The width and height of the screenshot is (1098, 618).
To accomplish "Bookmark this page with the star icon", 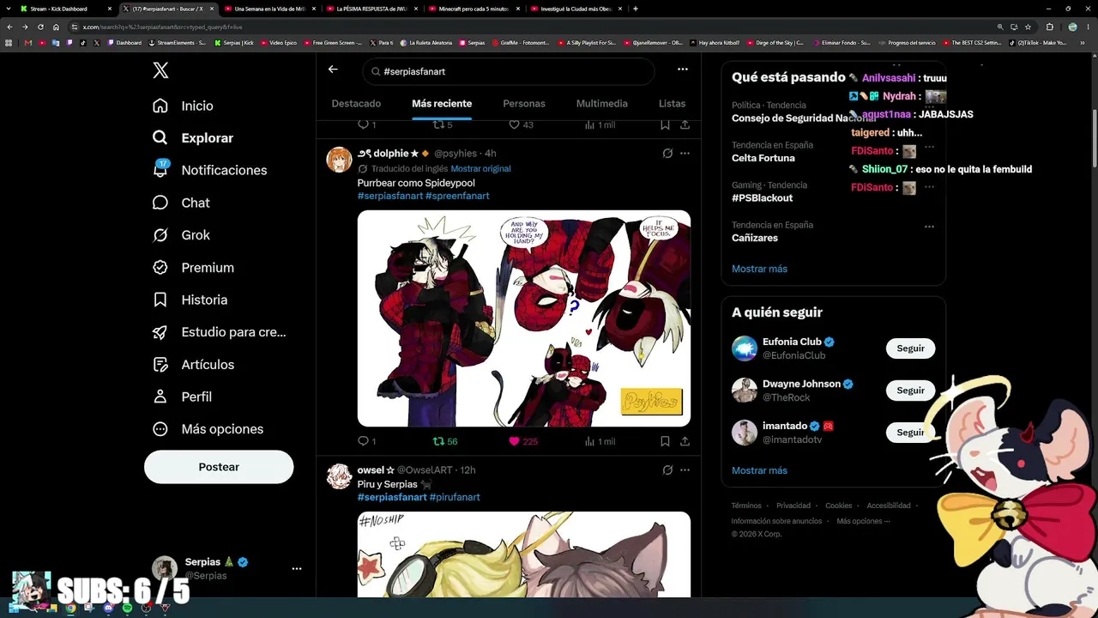I will pos(1028,27).
